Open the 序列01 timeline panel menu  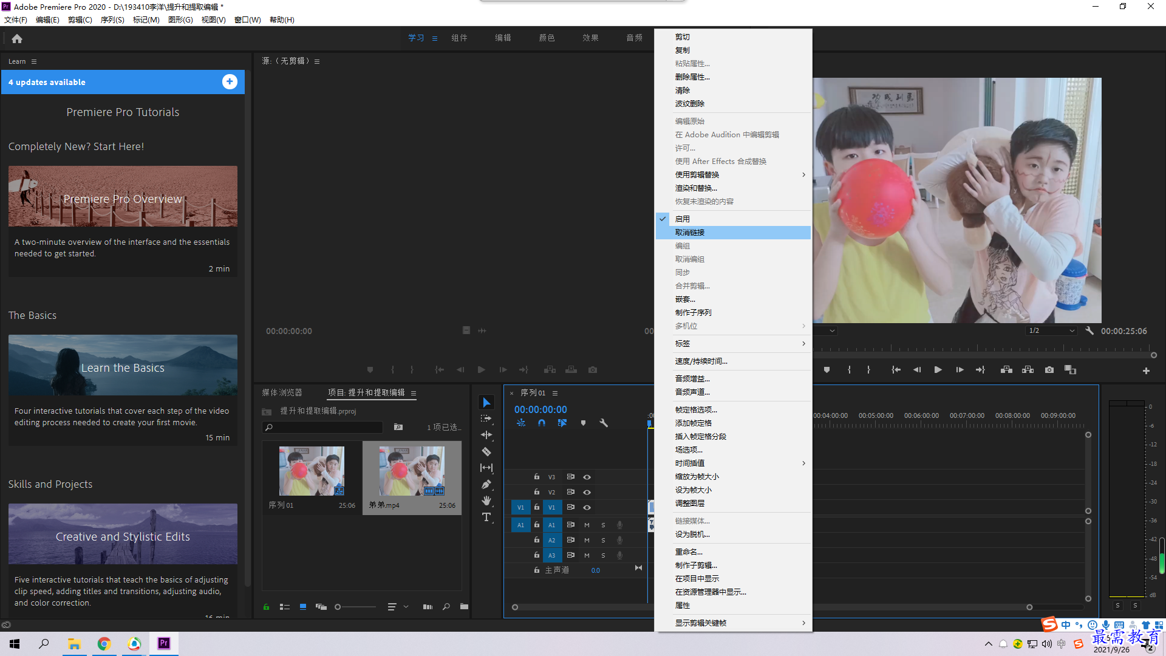pyautogui.click(x=555, y=393)
